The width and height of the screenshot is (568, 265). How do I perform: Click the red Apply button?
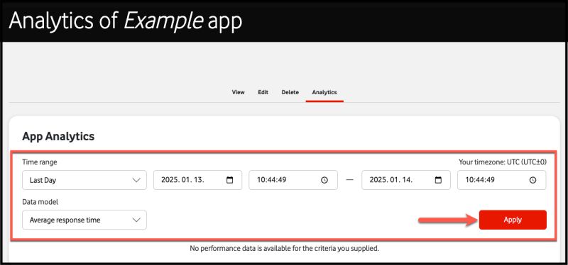point(513,220)
